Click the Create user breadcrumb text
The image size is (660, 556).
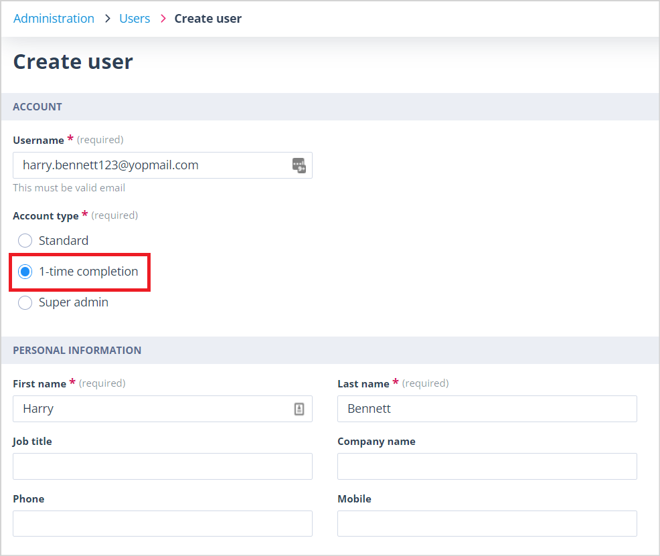(x=208, y=19)
